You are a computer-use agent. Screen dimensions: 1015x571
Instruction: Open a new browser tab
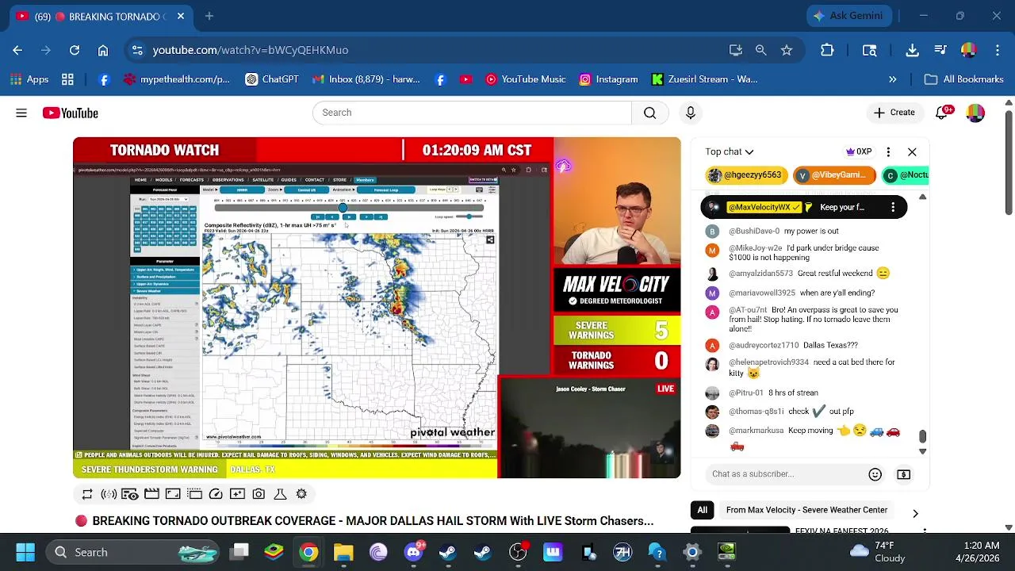pos(209,16)
